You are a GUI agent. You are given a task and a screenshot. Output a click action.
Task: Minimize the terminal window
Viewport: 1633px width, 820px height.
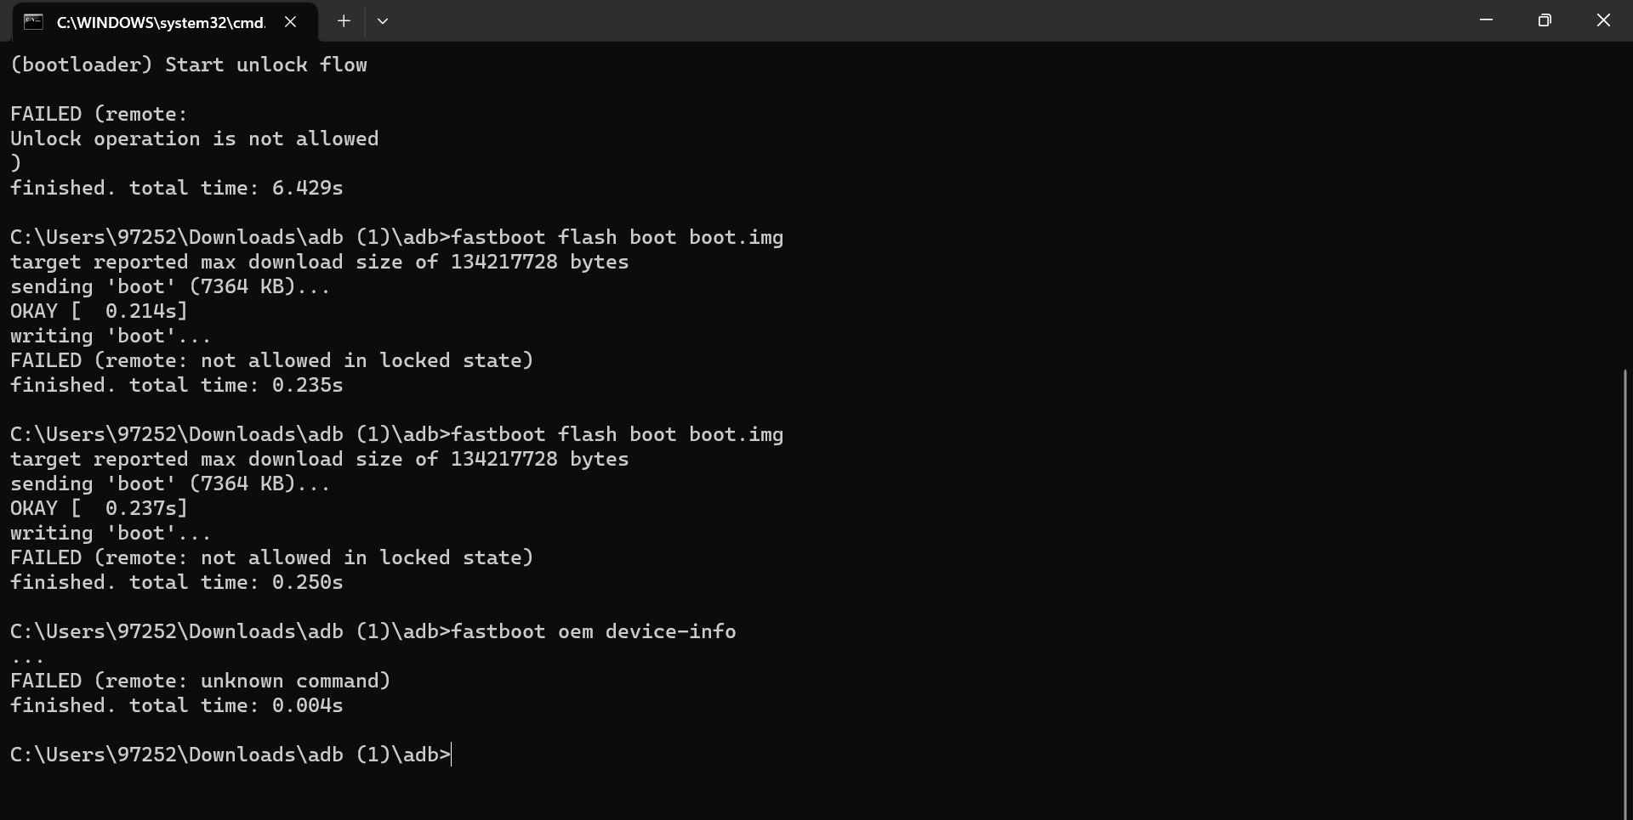[x=1487, y=20]
